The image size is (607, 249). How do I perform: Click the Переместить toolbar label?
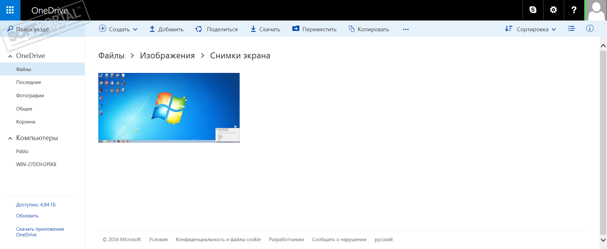point(319,29)
